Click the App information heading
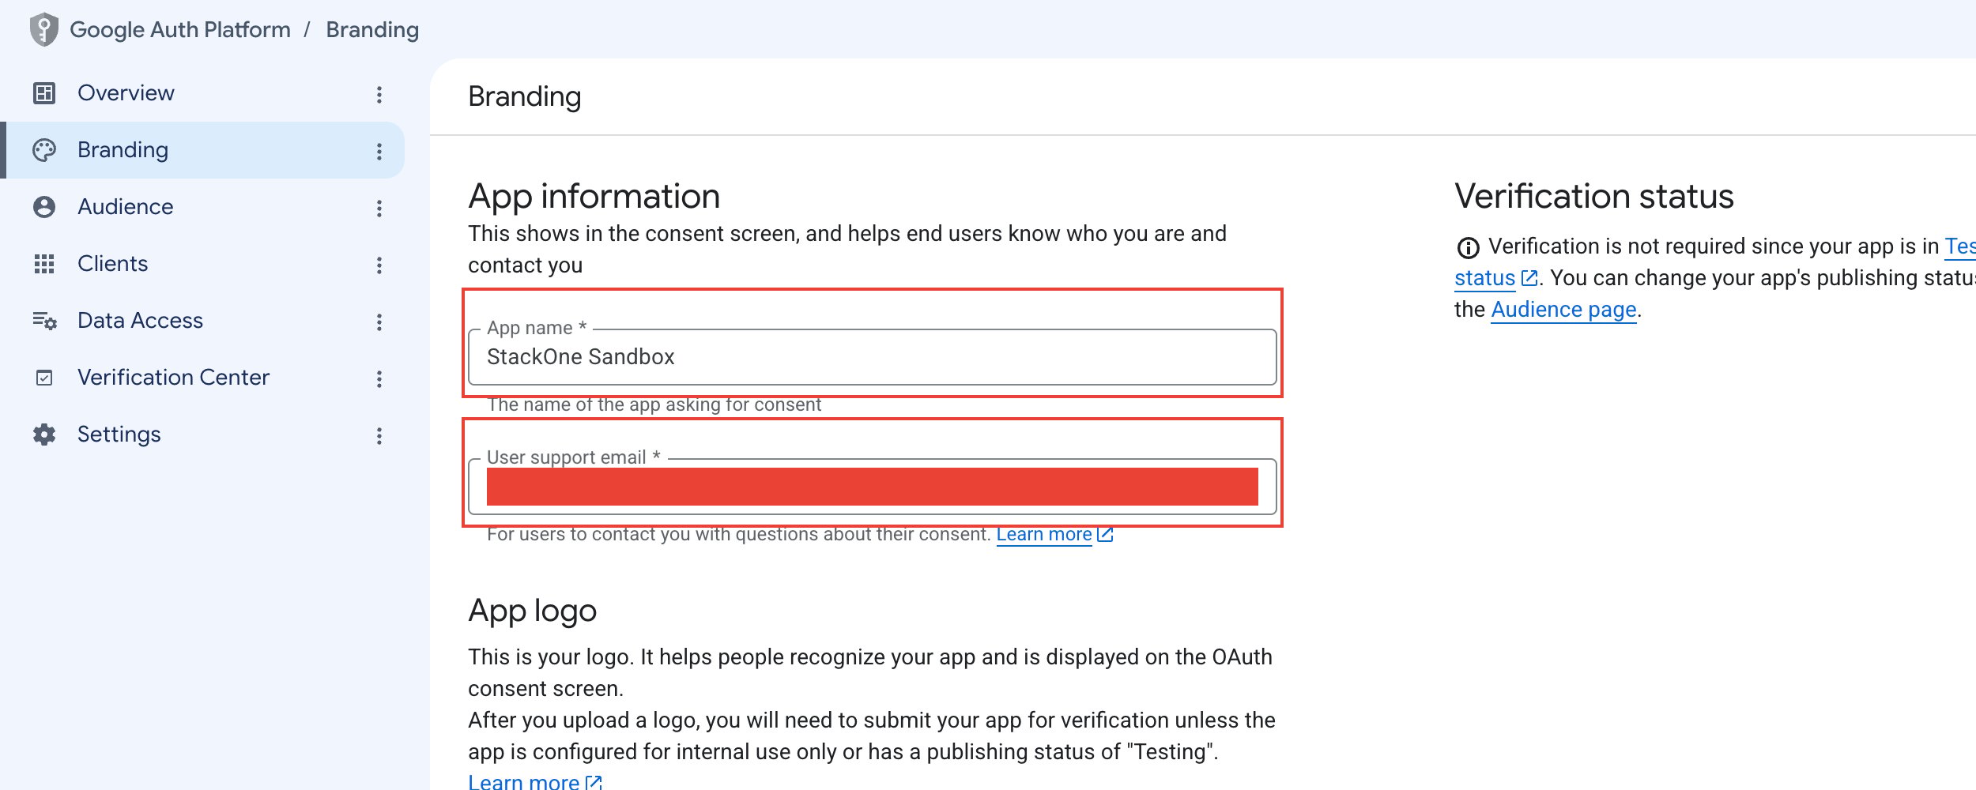Viewport: 1976px width, 790px height. [594, 197]
